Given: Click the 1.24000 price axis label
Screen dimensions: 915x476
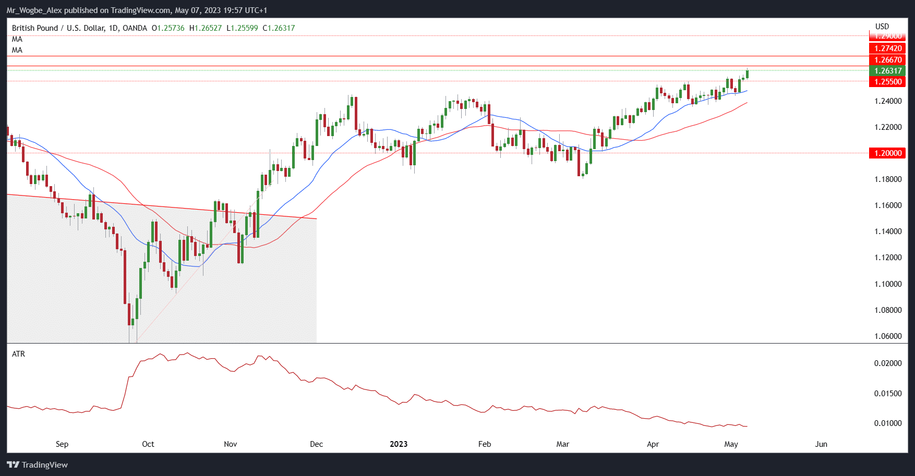Looking at the screenshot, I should click(888, 101).
